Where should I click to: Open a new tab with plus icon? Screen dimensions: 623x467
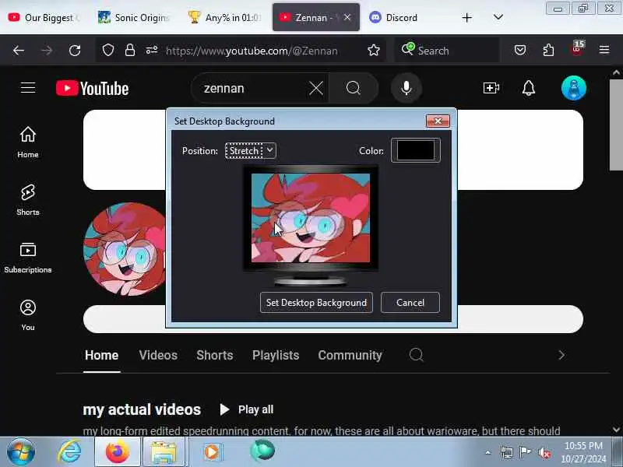(x=466, y=17)
